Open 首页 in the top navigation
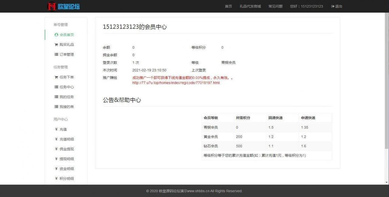 click(x=229, y=6)
